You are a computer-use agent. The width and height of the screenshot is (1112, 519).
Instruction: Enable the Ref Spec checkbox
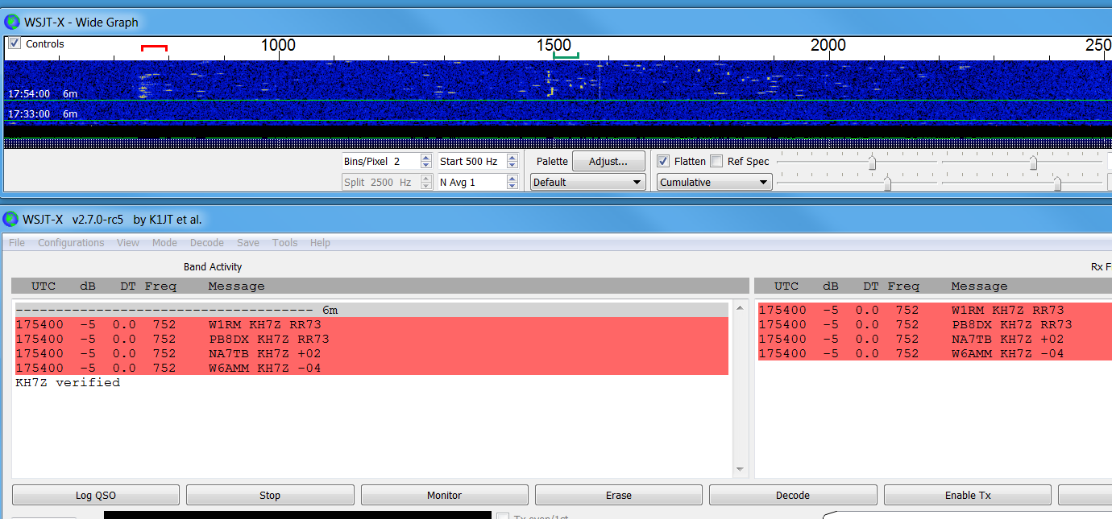pyautogui.click(x=716, y=161)
